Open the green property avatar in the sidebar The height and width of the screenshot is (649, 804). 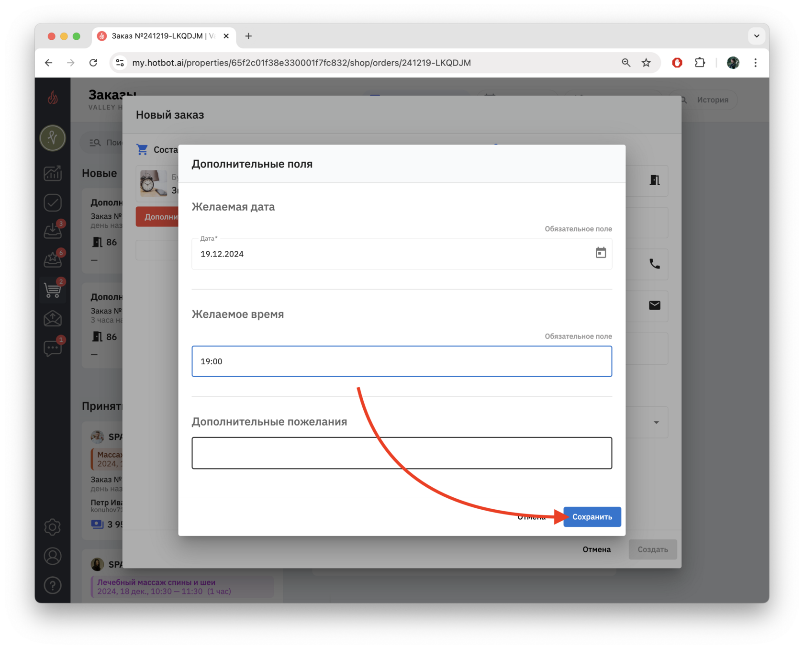(53, 138)
